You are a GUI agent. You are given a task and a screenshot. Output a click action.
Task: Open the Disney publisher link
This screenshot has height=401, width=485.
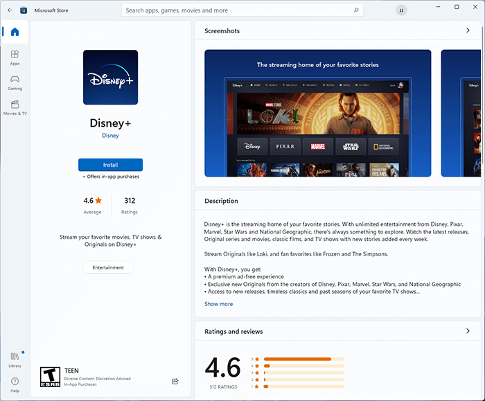tap(110, 136)
